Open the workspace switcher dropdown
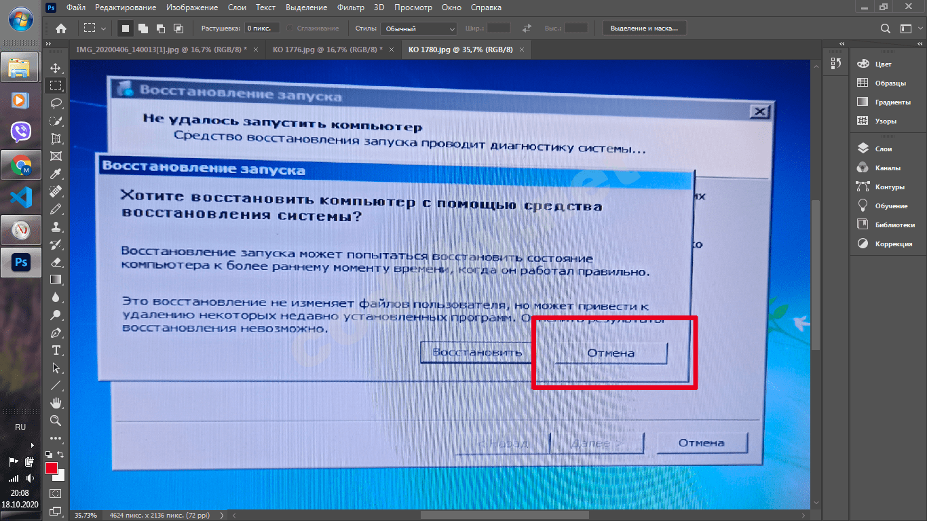Image resolution: width=927 pixels, height=521 pixels. coord(907,28)
